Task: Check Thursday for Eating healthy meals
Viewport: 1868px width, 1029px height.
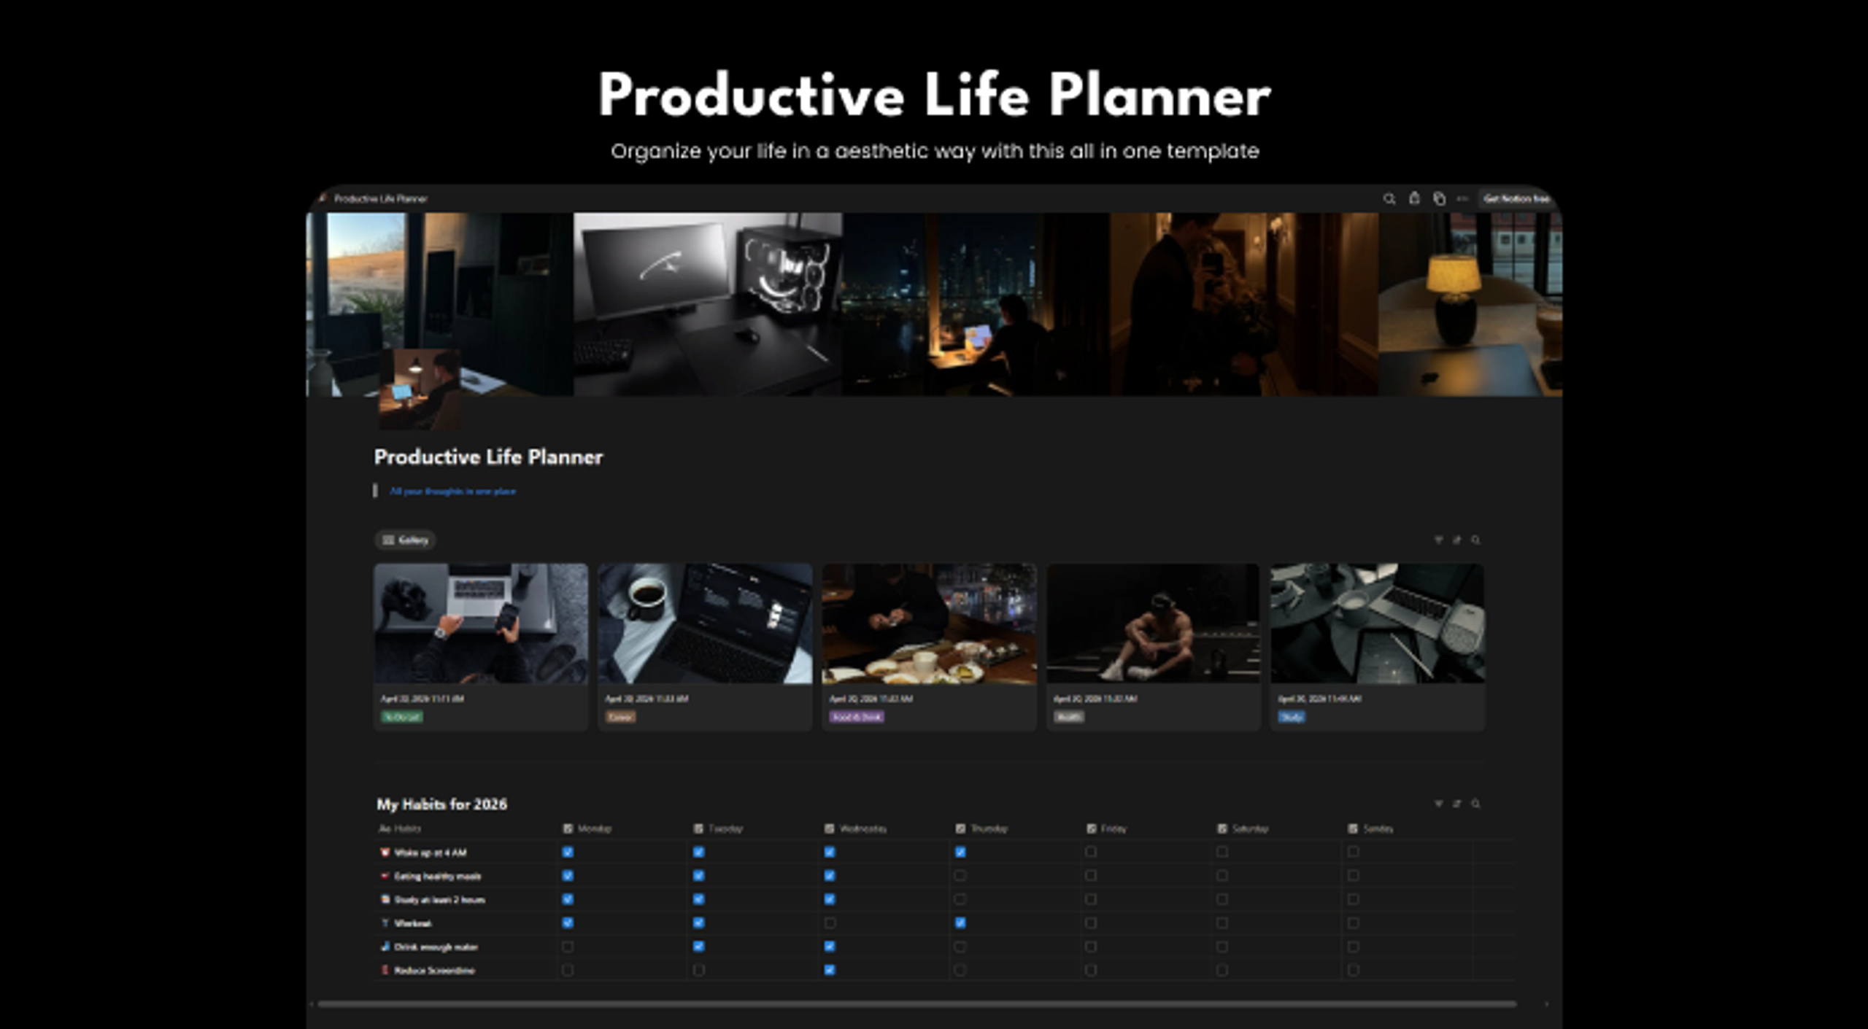Action: point(960,875)
